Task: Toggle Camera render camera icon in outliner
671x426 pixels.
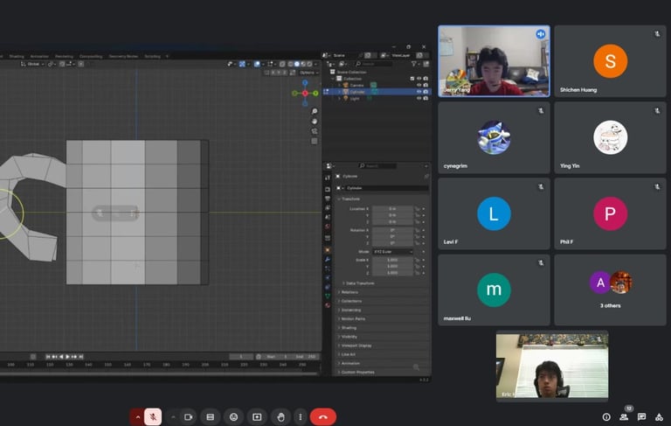Action: click(425, 85)
